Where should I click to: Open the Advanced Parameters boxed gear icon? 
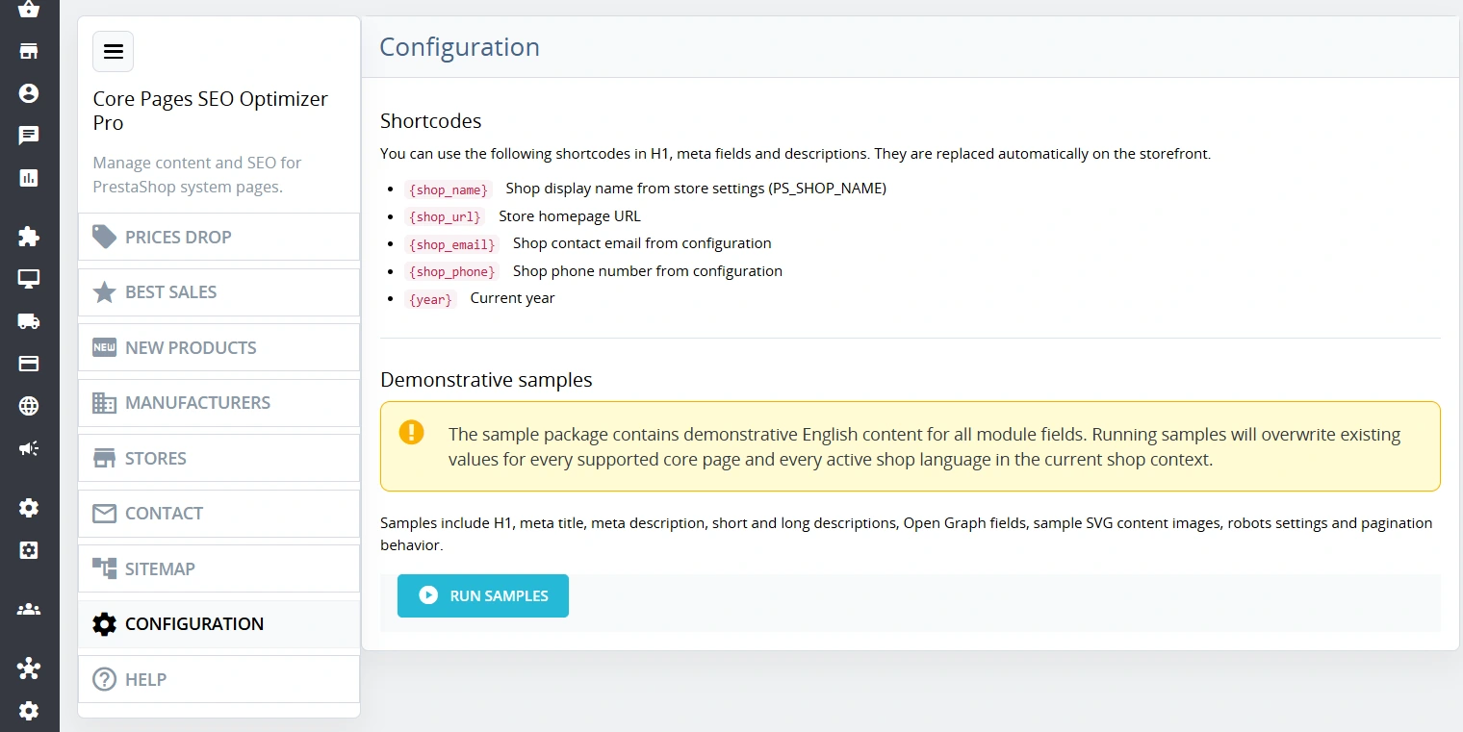pyautogui.click(x=29, y=550)
